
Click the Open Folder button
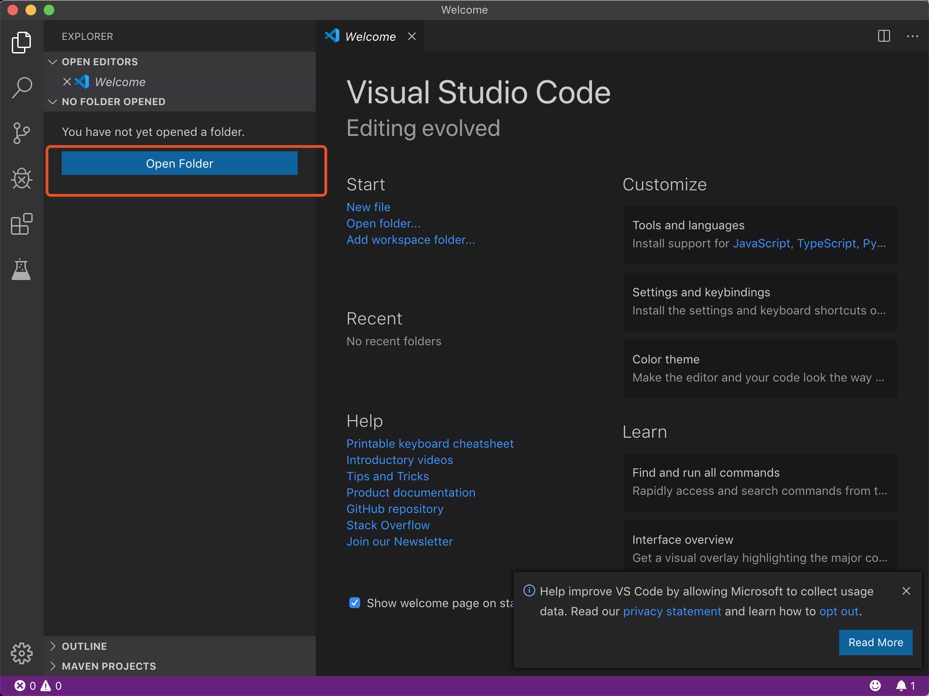pos(179,163)
